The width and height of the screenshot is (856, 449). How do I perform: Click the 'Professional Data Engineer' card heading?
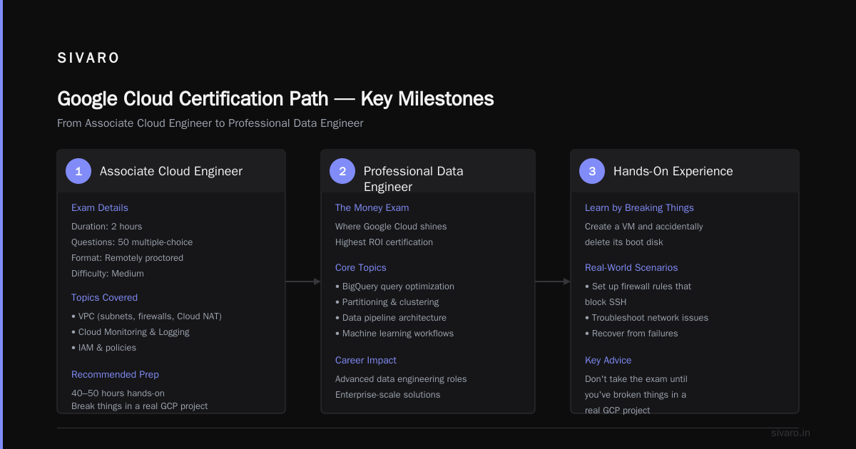tap(414, 179)
